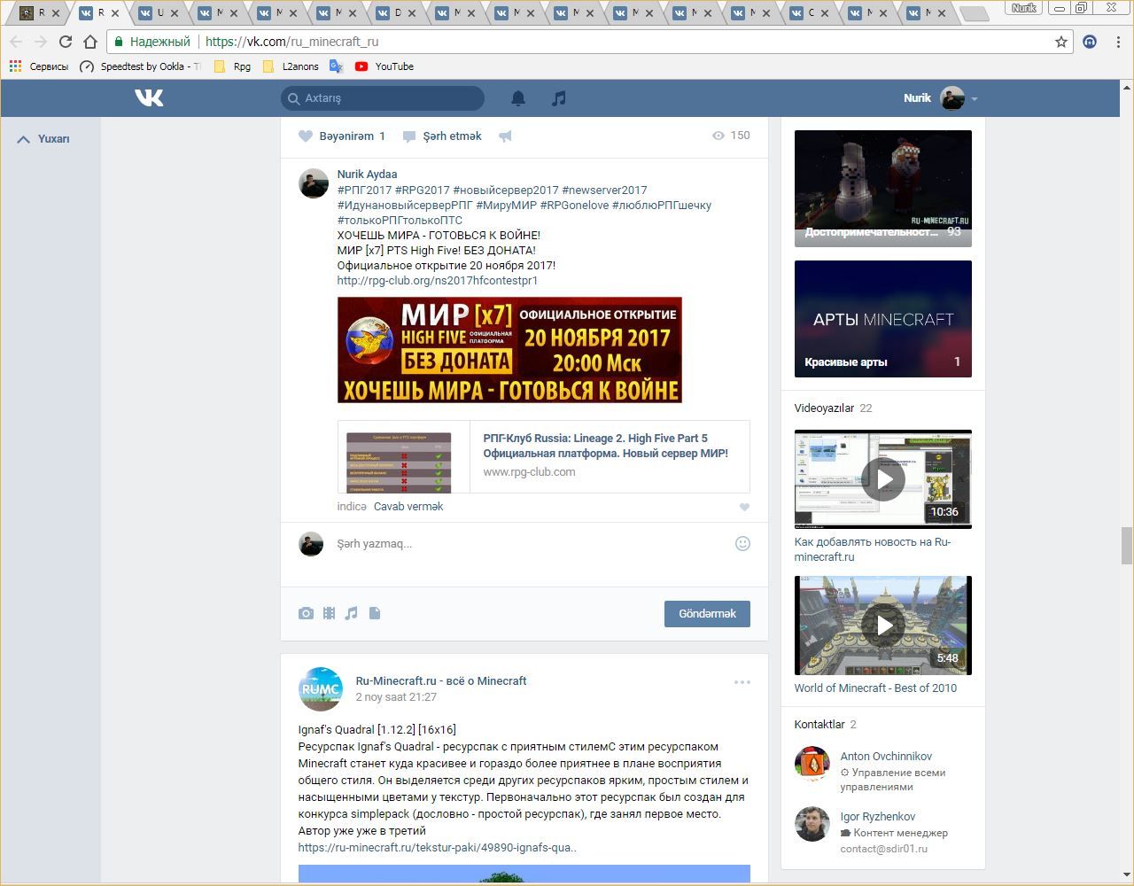Go back with the browser back arrow
Screen dimensions: 1134x886
point(16,42)
